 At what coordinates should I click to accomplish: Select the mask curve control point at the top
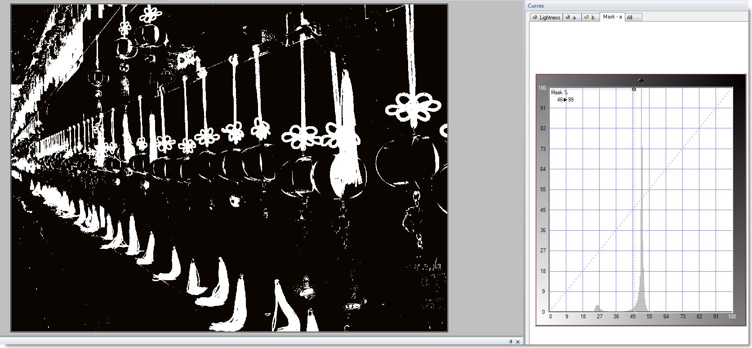[634, 89]
